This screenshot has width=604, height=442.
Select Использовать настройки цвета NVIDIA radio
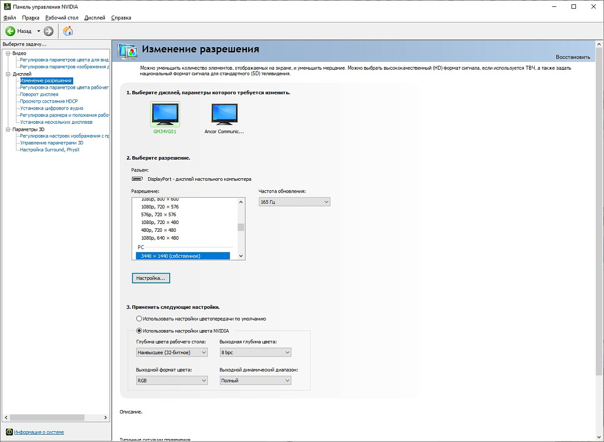(x=139, y=331)
